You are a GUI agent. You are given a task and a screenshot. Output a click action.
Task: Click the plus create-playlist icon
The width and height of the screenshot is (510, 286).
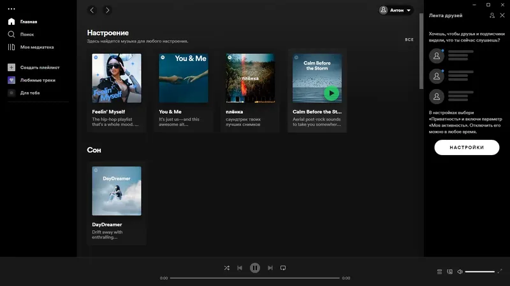tap(11, 67)
